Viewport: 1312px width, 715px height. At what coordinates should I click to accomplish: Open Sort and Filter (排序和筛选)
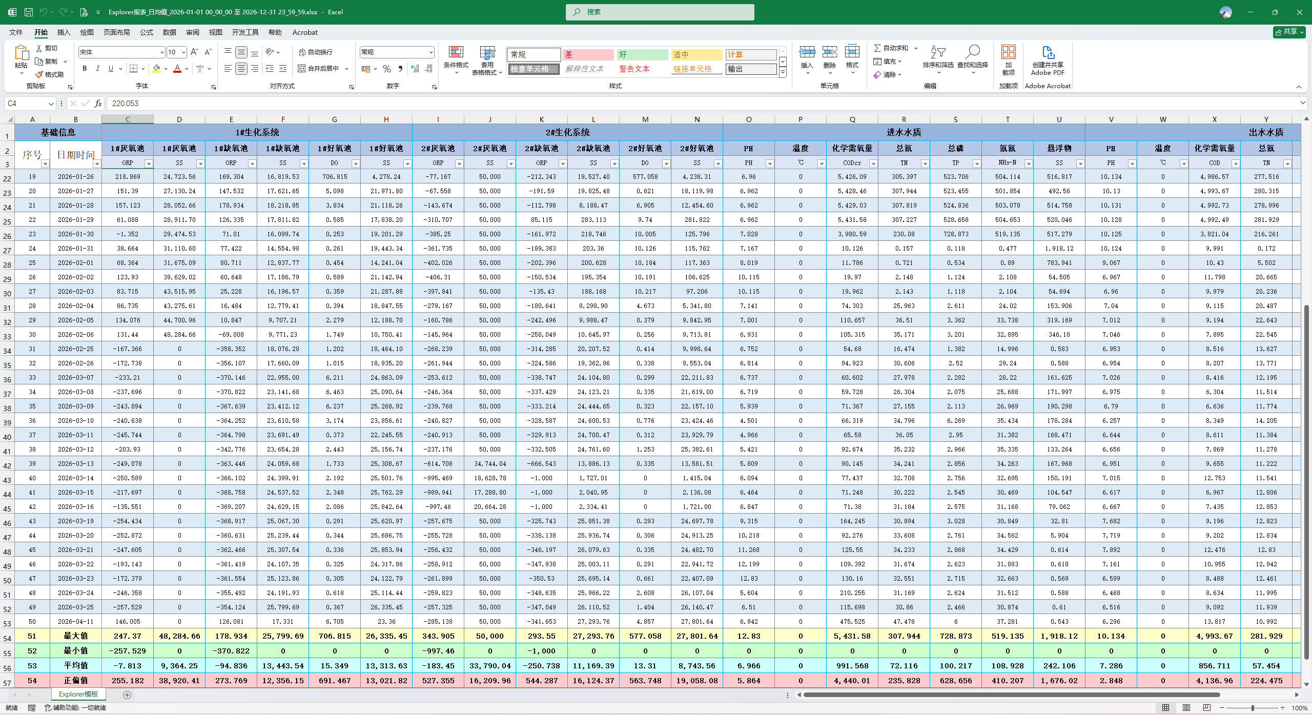(938, 58)
